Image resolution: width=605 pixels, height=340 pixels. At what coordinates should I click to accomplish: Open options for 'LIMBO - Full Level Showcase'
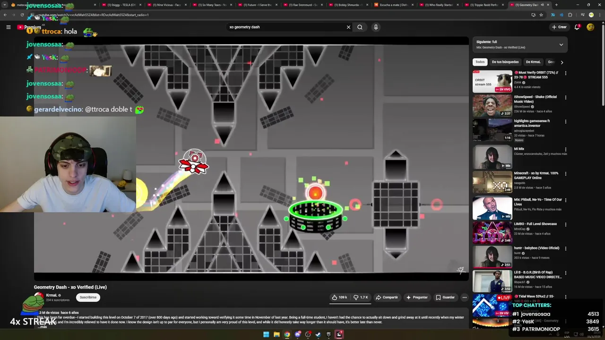pos(565,224)
